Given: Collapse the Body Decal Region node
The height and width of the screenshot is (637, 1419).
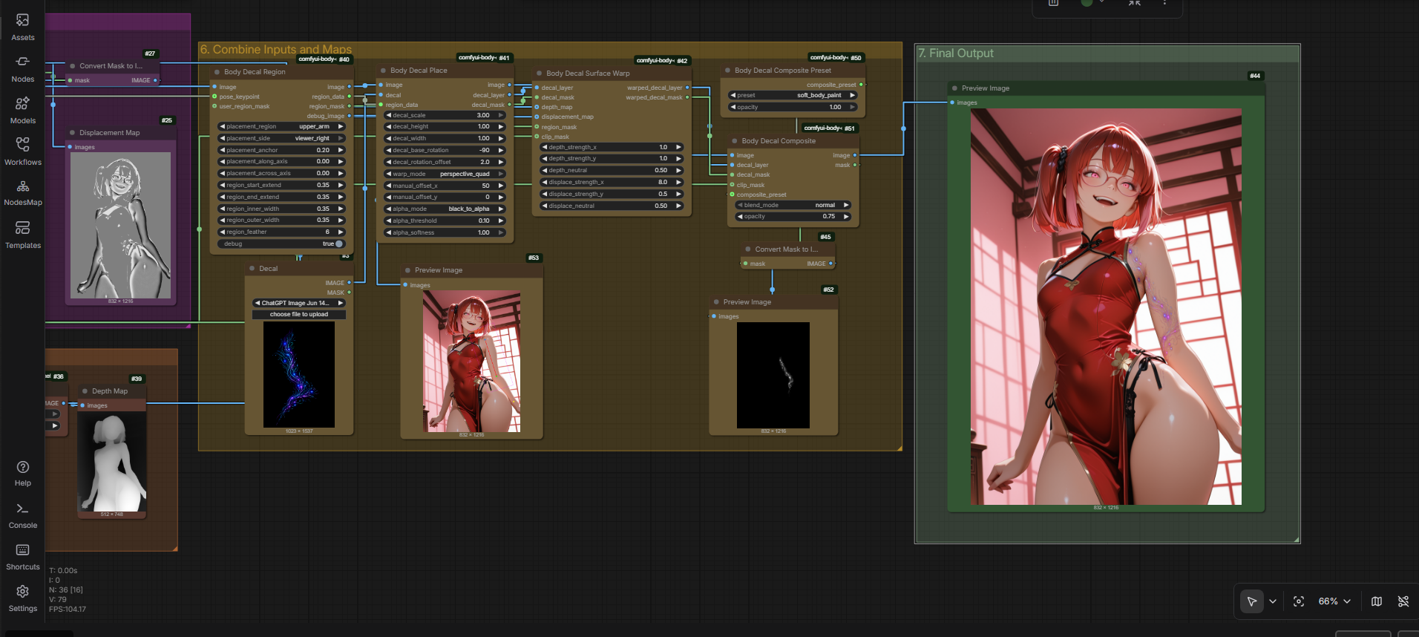Looking at the screenshot, I should [x=217, y=72].
